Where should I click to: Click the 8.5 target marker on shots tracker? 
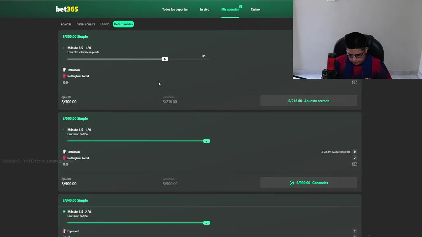click(204, 57)
